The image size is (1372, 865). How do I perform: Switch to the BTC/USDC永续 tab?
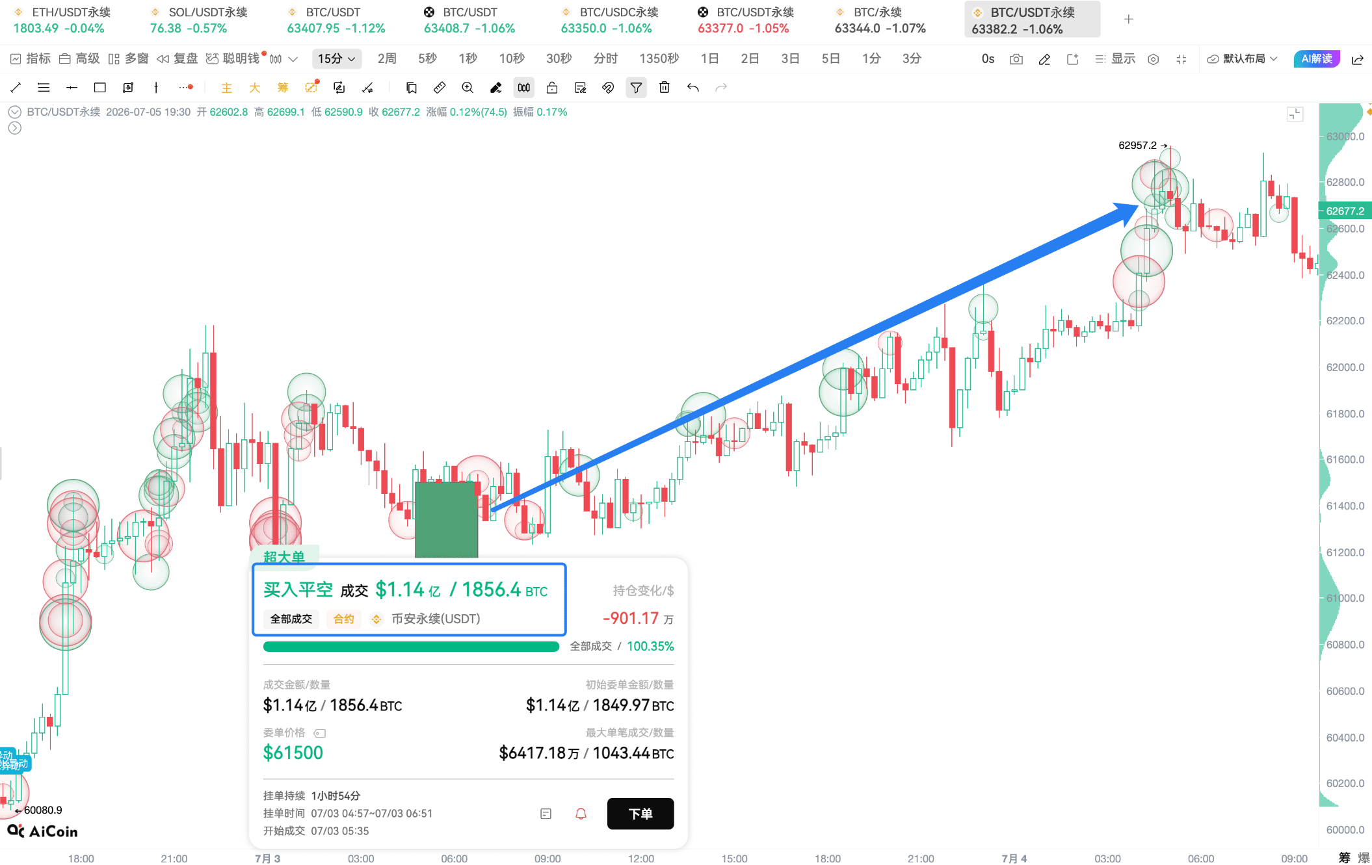point(609,20)
